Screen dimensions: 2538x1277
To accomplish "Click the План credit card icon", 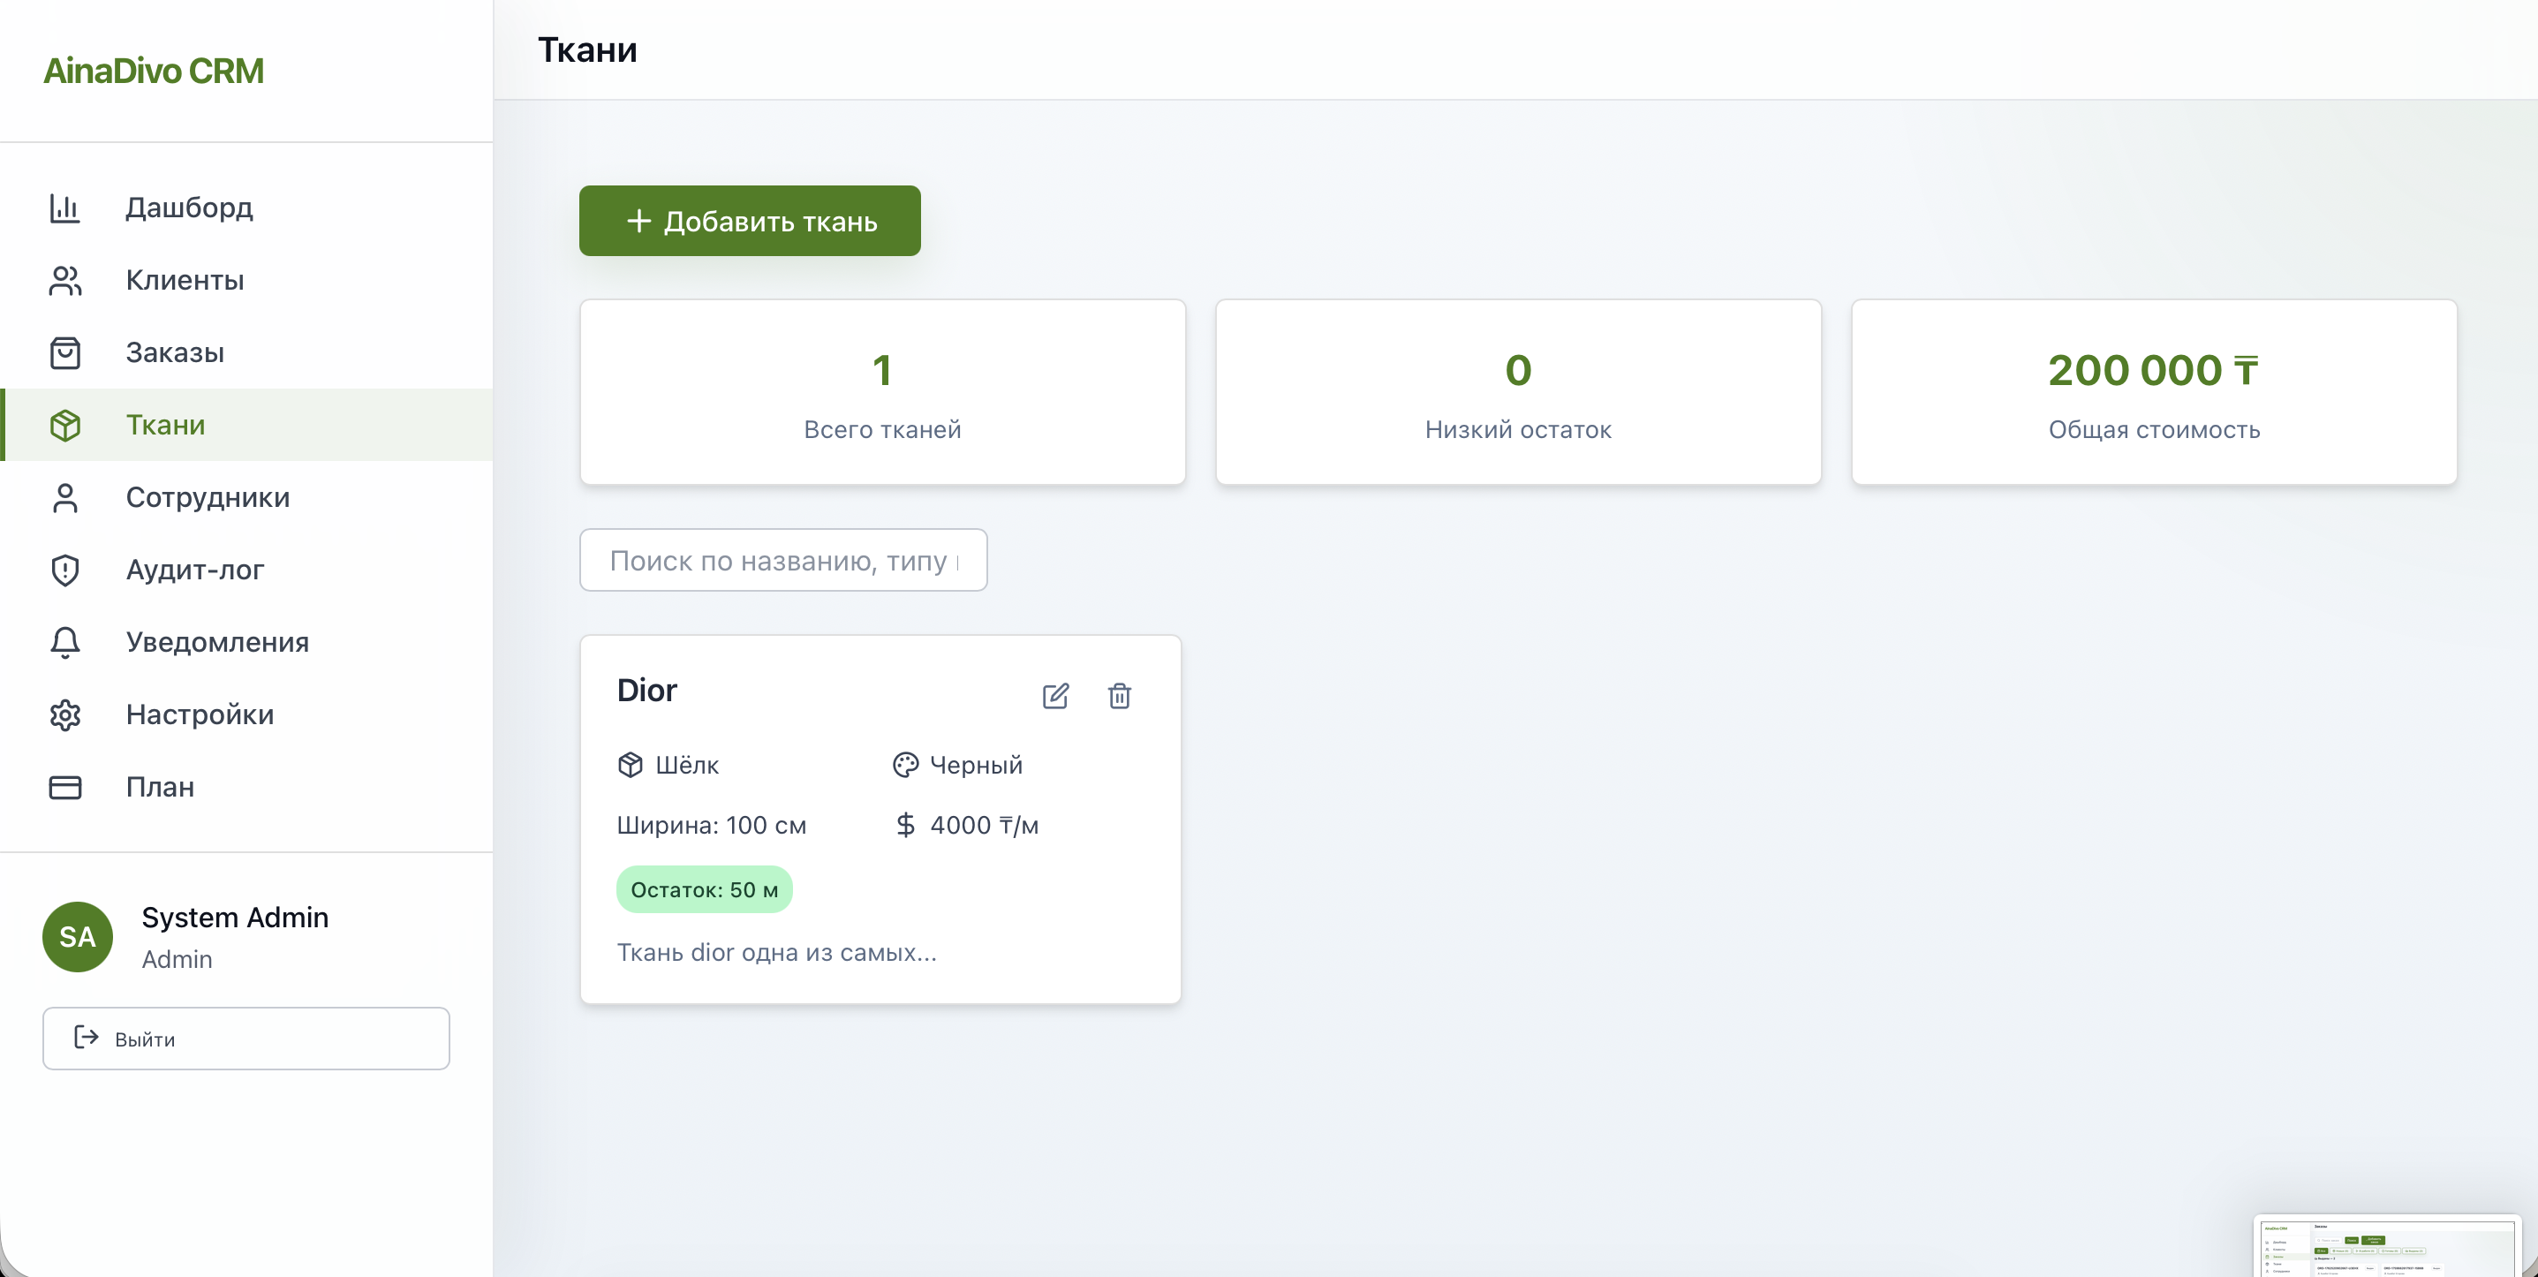I will click(x=65, y=787).
